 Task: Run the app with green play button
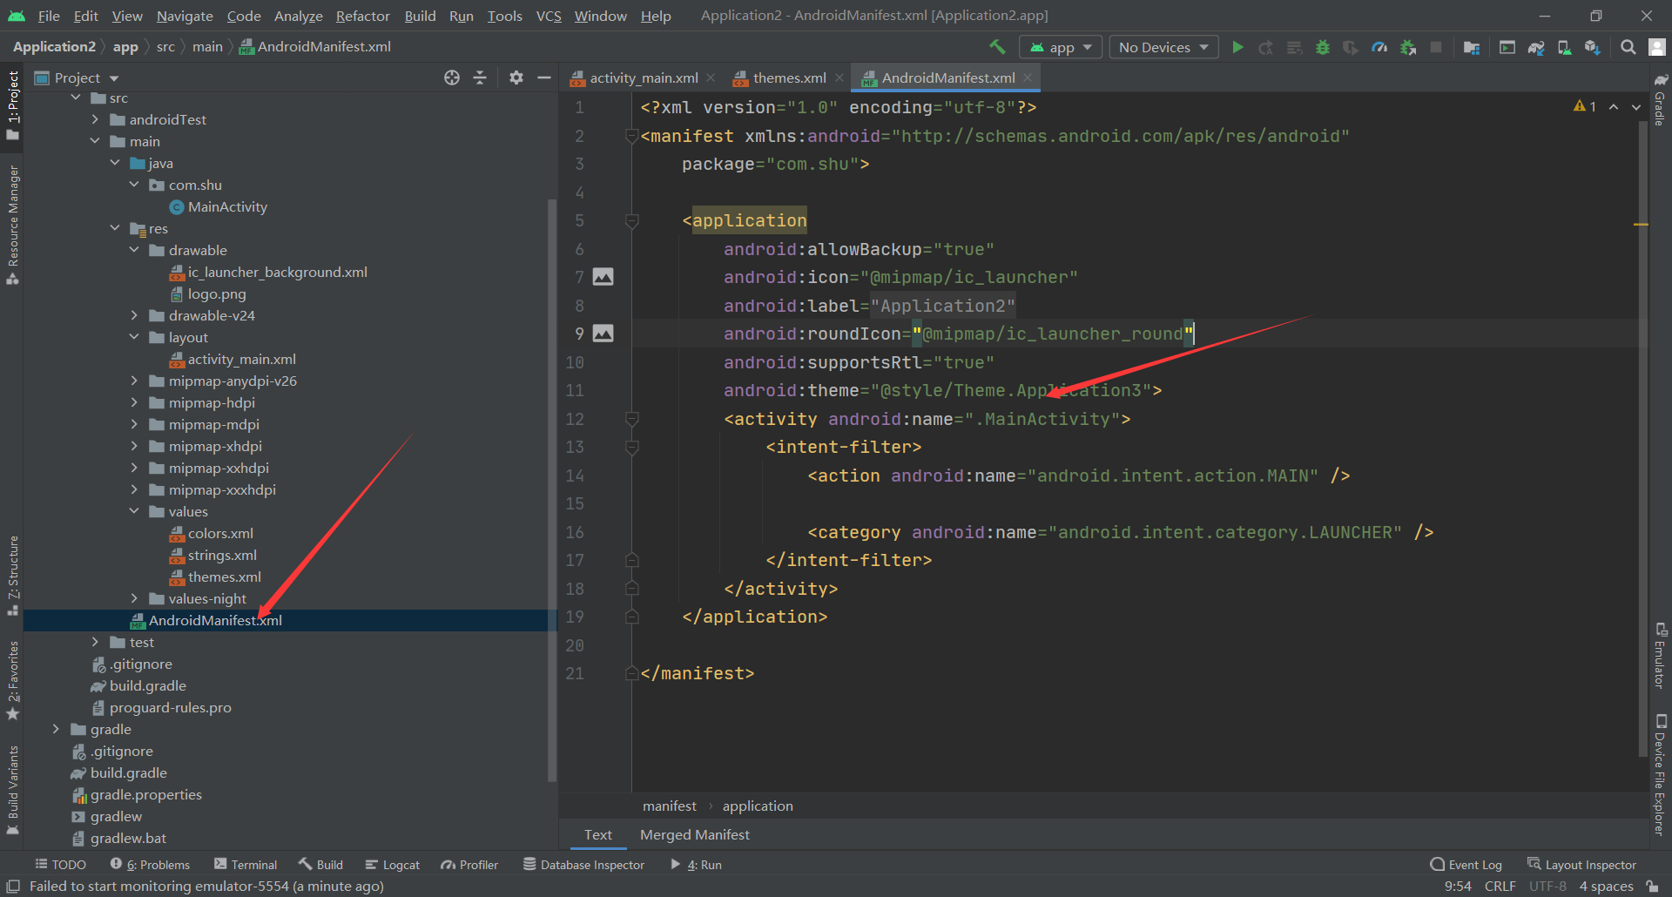[1237, 47]
